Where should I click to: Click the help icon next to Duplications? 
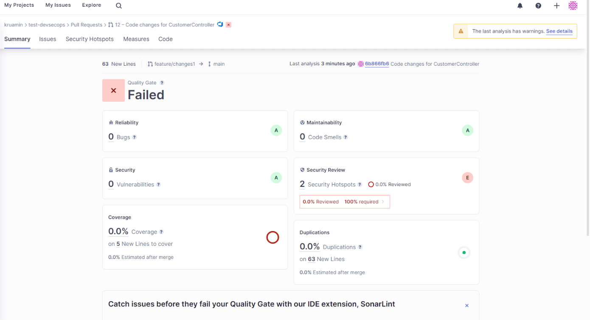click(360, 247)
